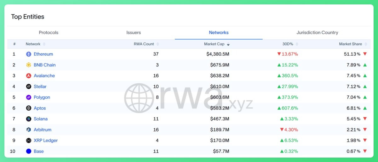Open the BNB Chain network link
The image size is (378, 162).
[45, 65]
